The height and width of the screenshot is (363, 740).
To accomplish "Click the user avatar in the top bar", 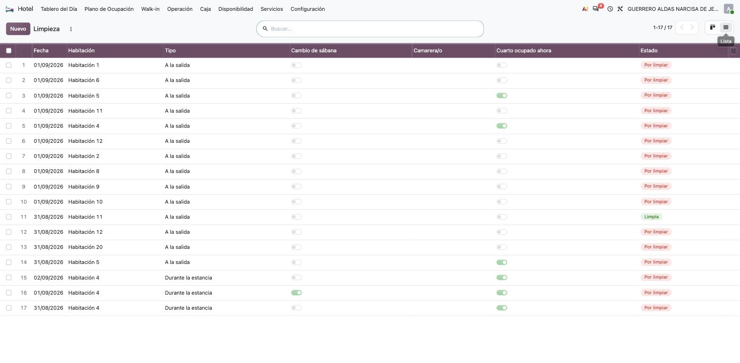I will coord(729,9).
